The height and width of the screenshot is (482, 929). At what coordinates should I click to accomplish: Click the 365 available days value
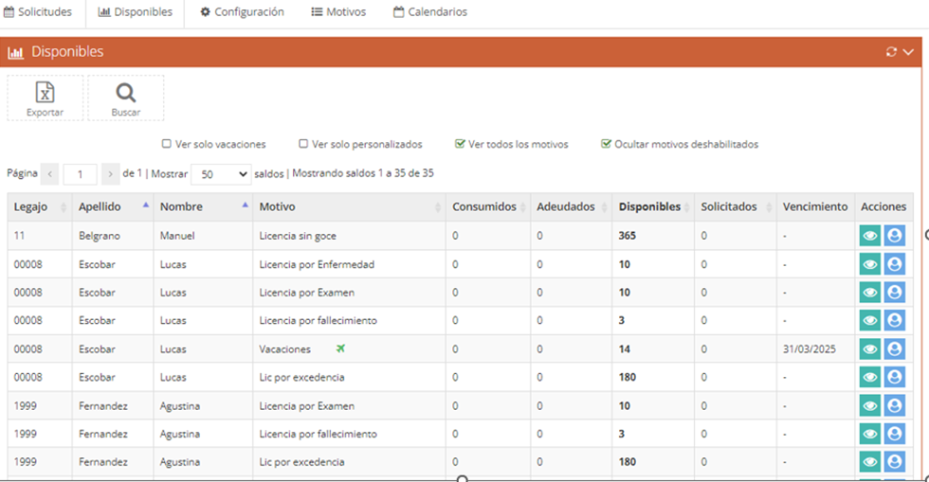point(628,236)
